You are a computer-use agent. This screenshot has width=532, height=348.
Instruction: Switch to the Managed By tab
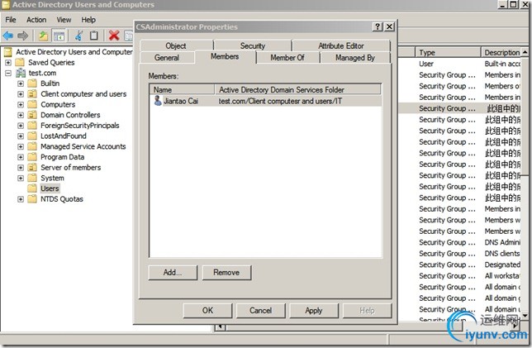(x=355, y=58)
